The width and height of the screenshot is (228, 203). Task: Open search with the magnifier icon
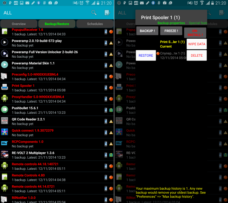tap(94, 13)
